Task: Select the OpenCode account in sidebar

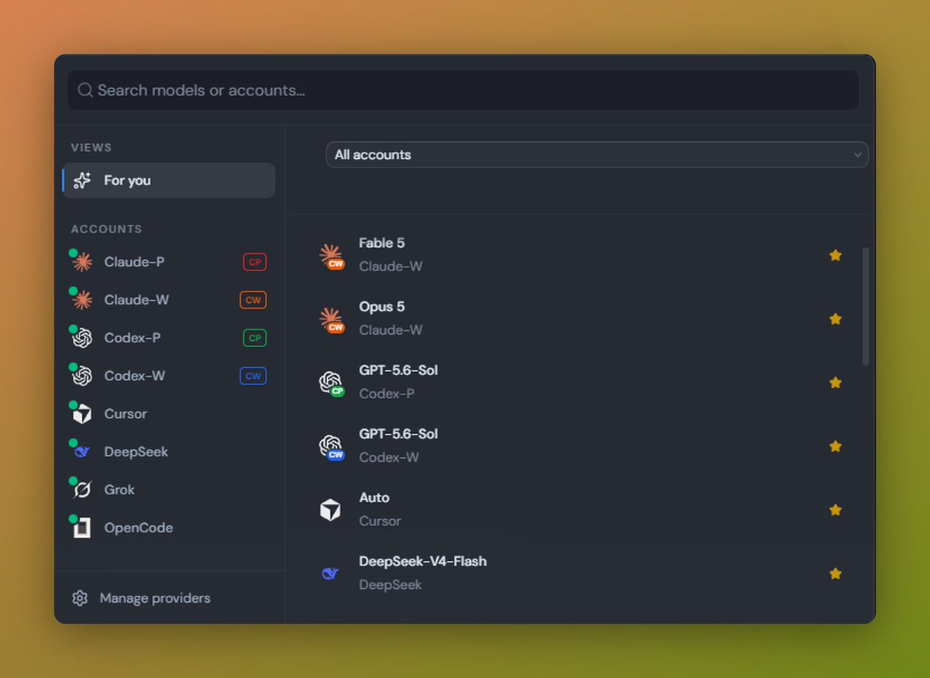Action: click(x=169, y=528)
